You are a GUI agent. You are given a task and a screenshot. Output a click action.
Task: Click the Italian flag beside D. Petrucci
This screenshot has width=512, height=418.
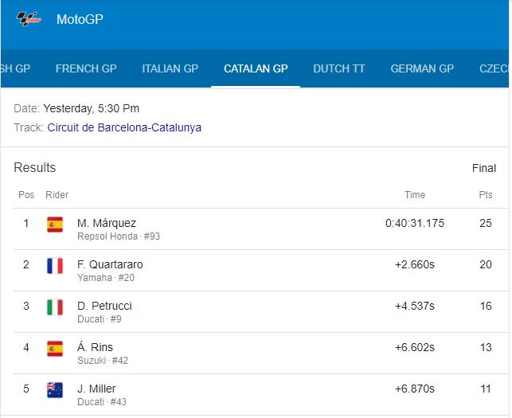tap(55, 307)
